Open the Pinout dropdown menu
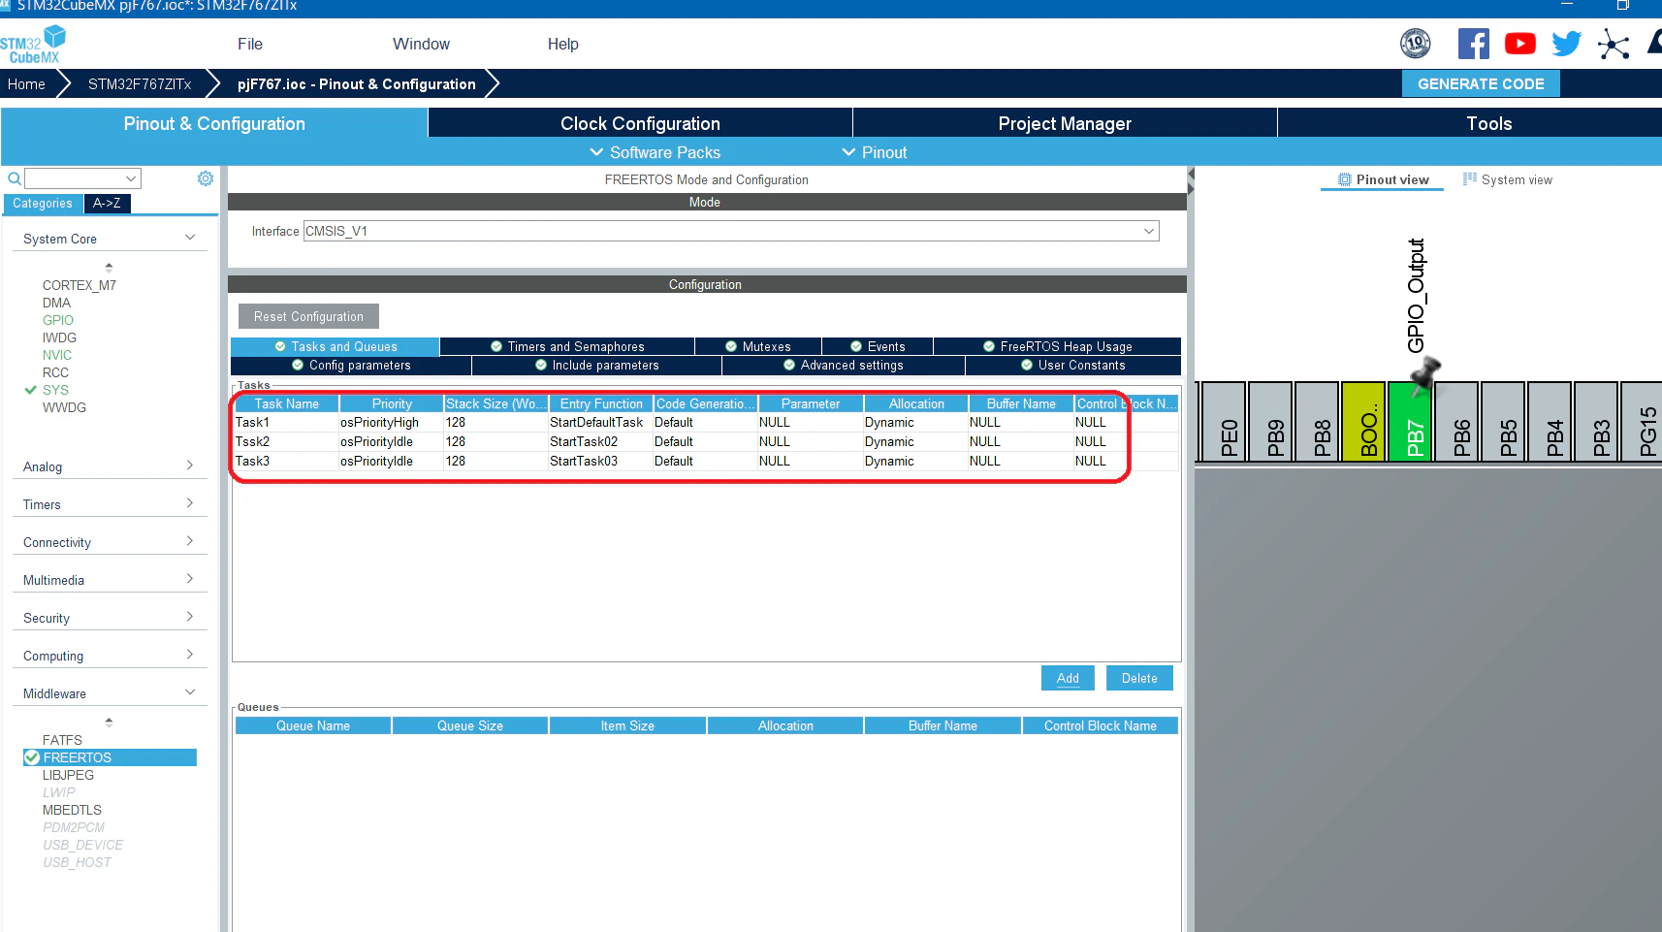The image size is (1662, 932). [875, 152]
